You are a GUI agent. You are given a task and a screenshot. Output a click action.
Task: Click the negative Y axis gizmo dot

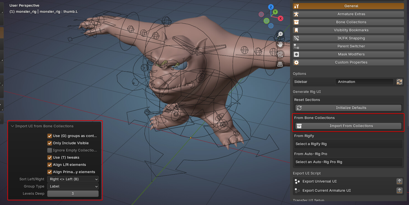click(x=266, y=21)
